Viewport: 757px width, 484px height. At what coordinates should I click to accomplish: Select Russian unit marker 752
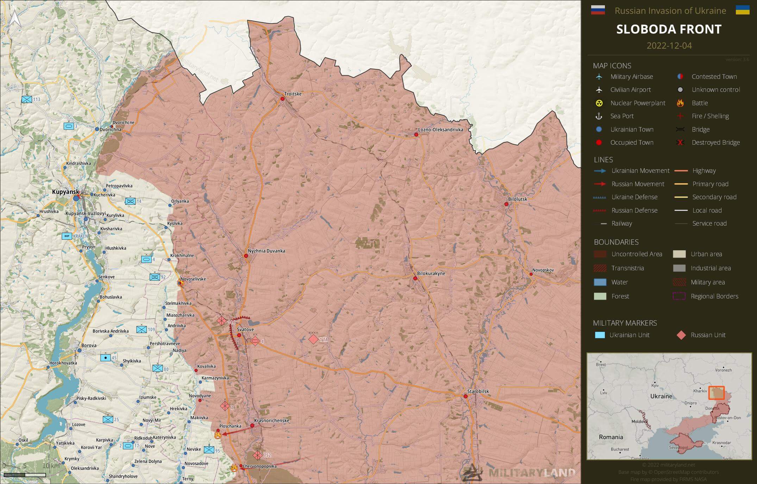click(257, 455)
